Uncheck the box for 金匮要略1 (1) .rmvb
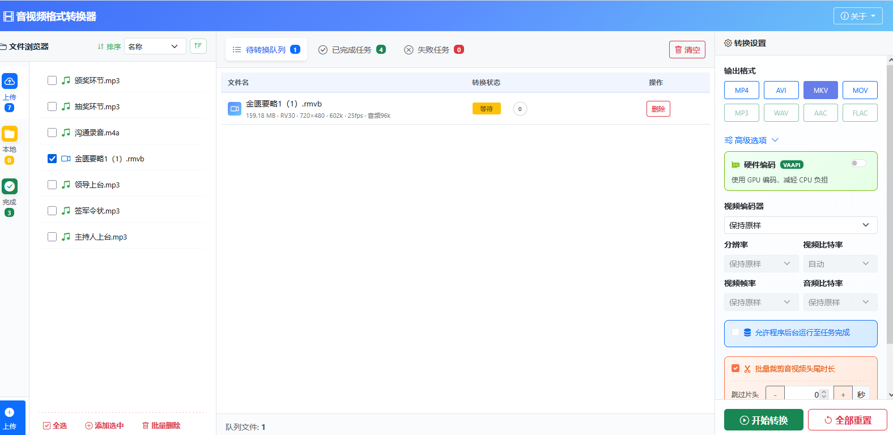Image resolution: width=893 pixels, height=435 pixels. 52,159
